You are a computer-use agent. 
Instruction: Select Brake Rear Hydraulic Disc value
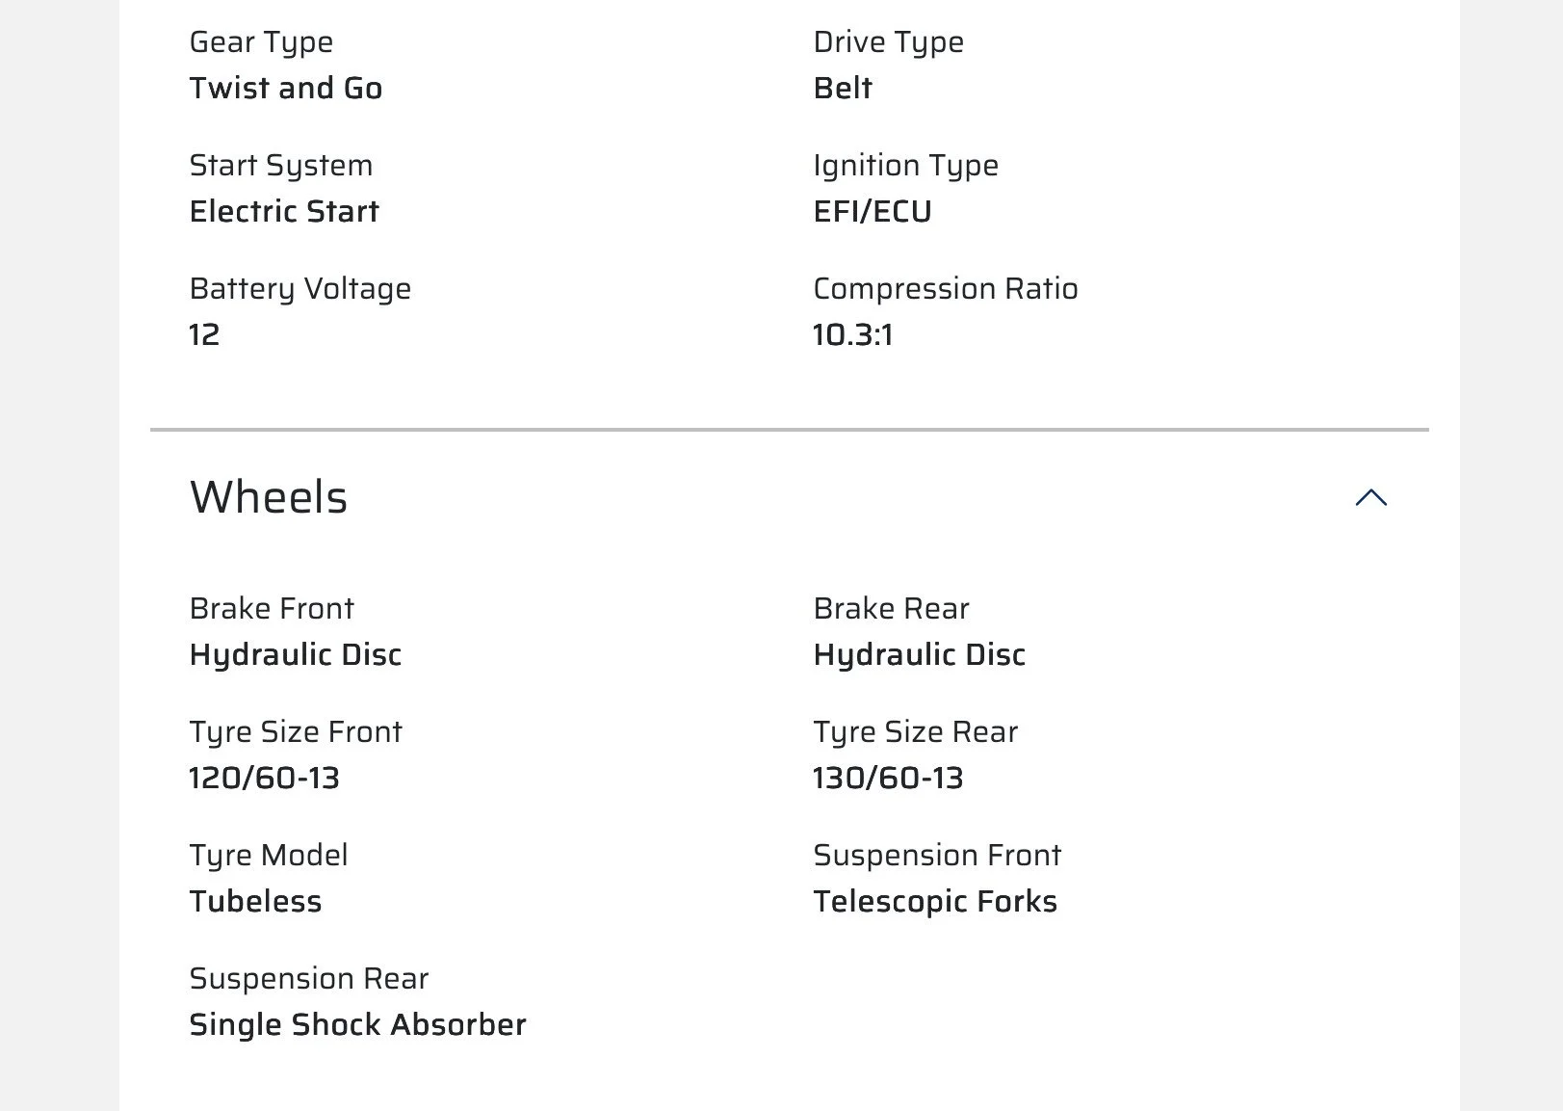(x=920, y=655)
